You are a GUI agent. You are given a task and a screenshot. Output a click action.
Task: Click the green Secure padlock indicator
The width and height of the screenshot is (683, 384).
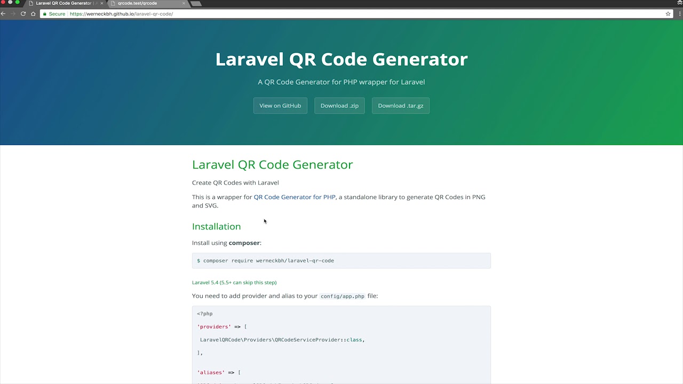coord(54,14)
